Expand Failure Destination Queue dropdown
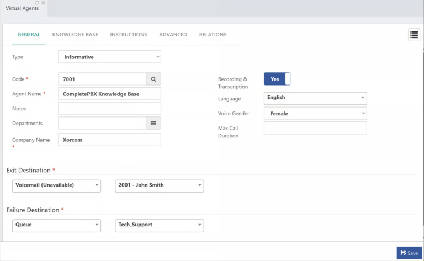Screen dimensions: 424x261 [x=56, y=225]
